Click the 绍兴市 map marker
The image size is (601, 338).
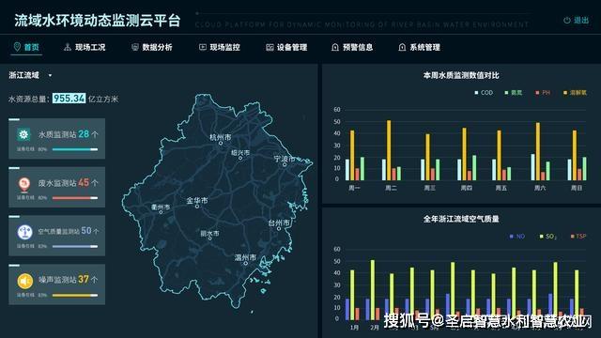point(240,158)
